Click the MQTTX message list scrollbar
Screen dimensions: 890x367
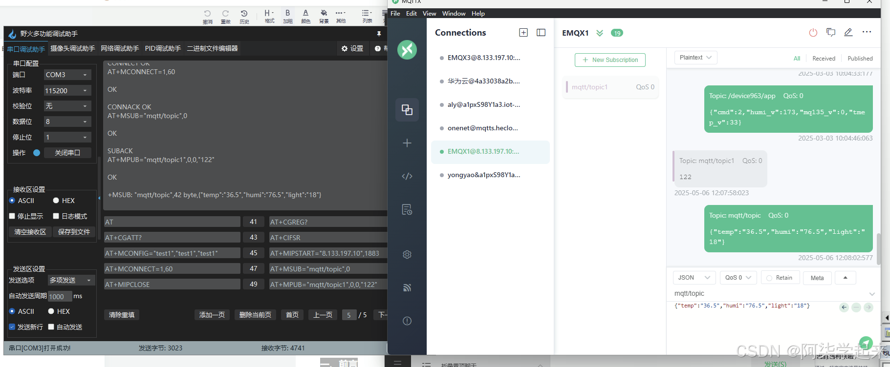(879, 249)
